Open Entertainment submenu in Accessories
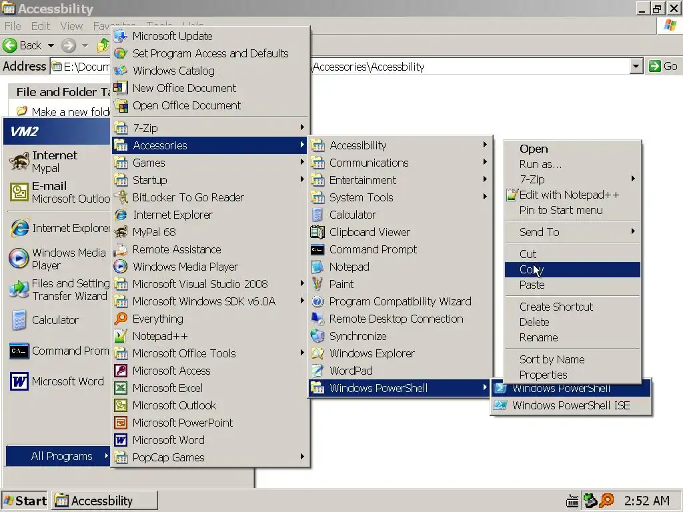The width and height of the screenshot is (683, 512). coord(401,180)
